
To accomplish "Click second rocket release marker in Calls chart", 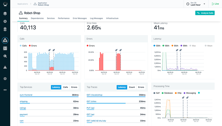I will 54,50.
